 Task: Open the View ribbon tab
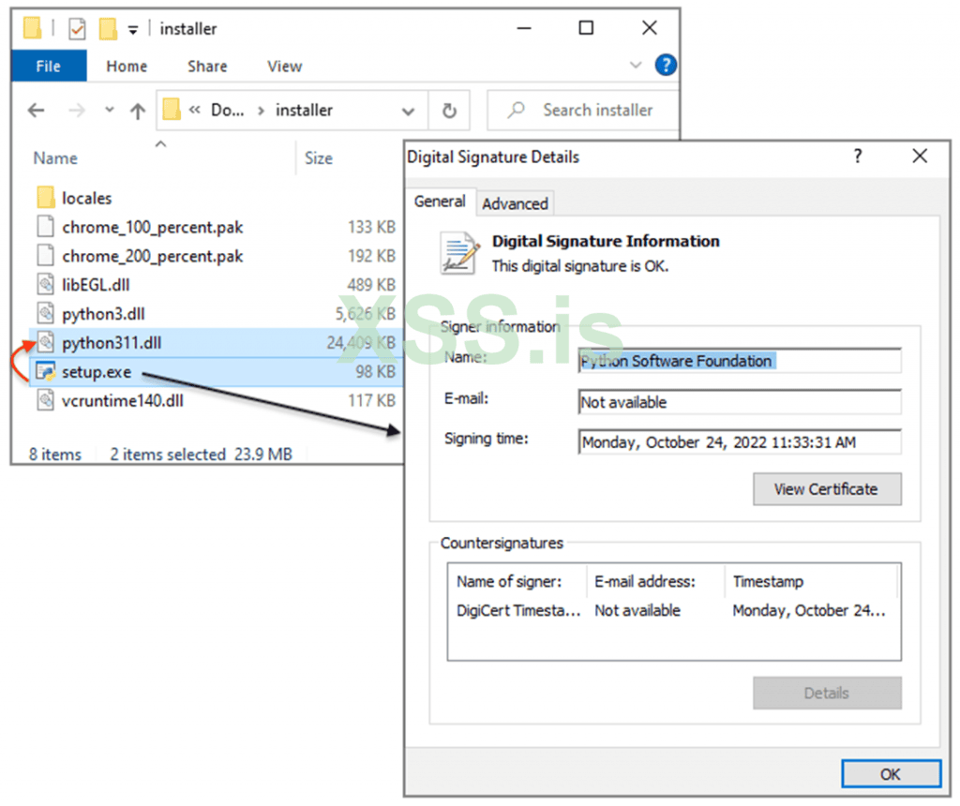pyautogui.click(x=284, y=67)
